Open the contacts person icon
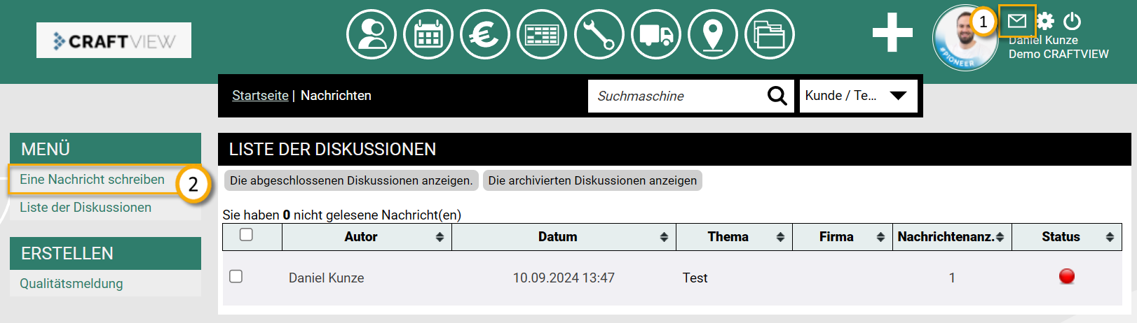The width and height of the screenshot is (1137, 323). (x=372, y=34)
